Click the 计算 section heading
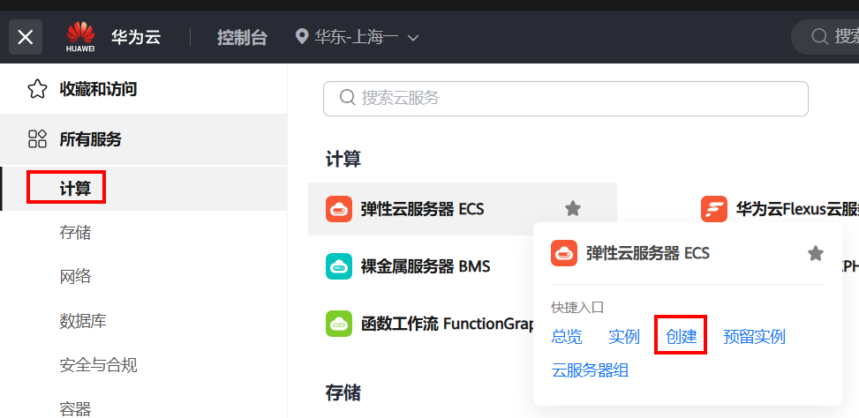This screenshot has height=418, width=859. coord(343,160)
